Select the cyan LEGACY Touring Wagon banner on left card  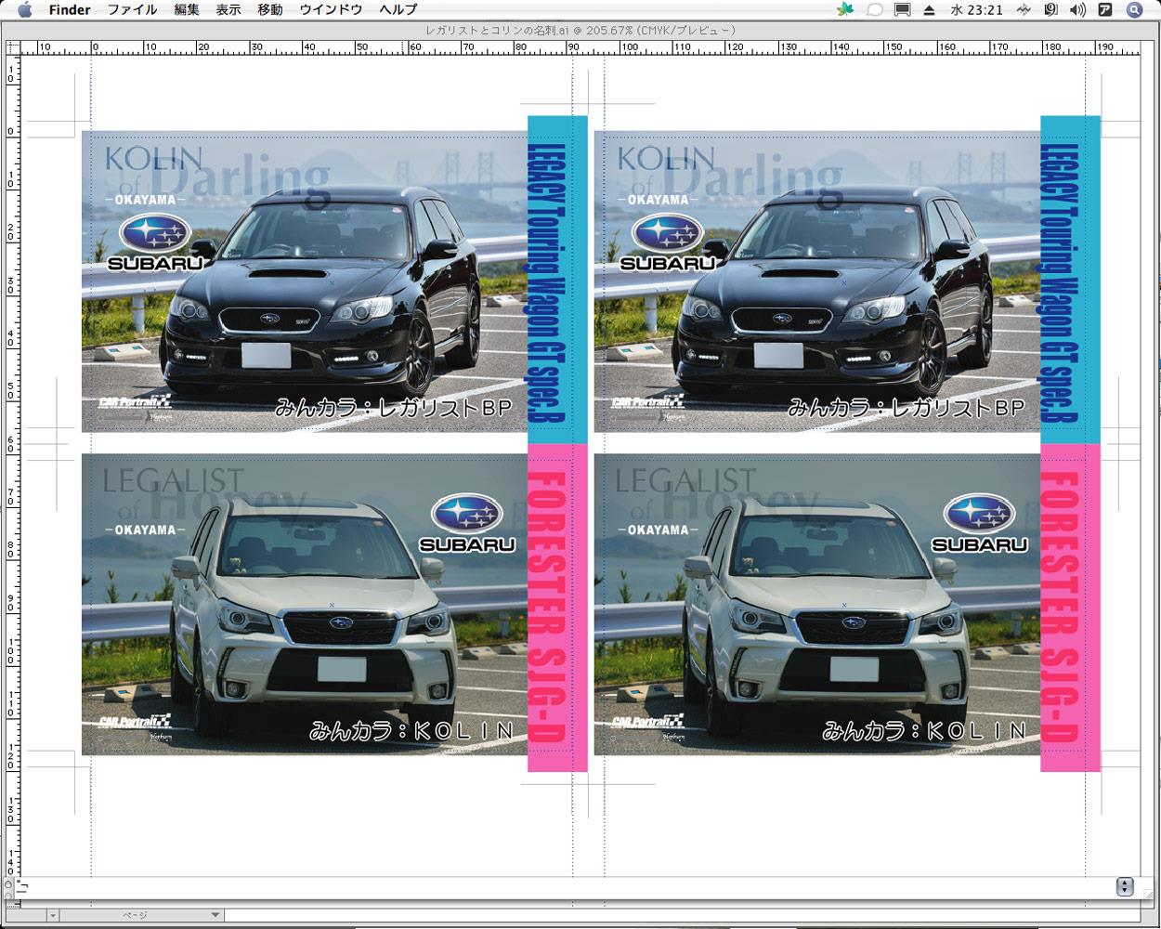pyautogui.click(x=557, y=280)
